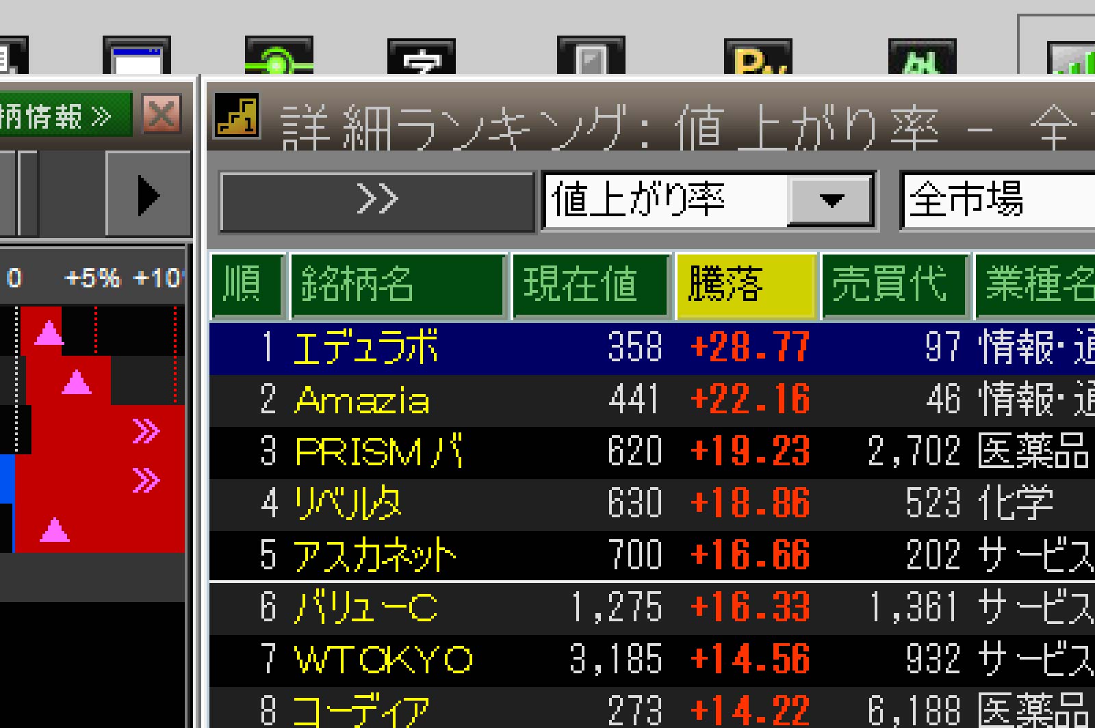Click the +19.23 change value
Image resolution: width=1095 pixels, height=728 pixels.
click(x=750, y=451)
